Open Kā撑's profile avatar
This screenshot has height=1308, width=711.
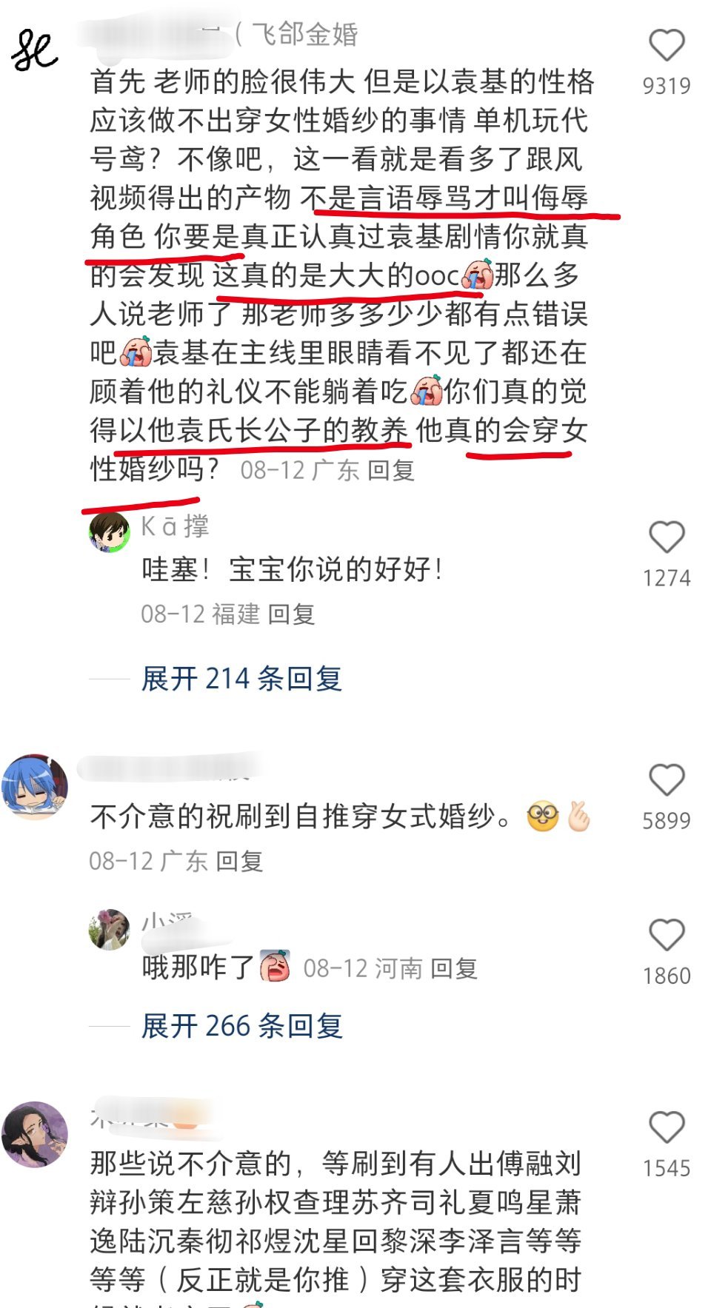(110, 531)
